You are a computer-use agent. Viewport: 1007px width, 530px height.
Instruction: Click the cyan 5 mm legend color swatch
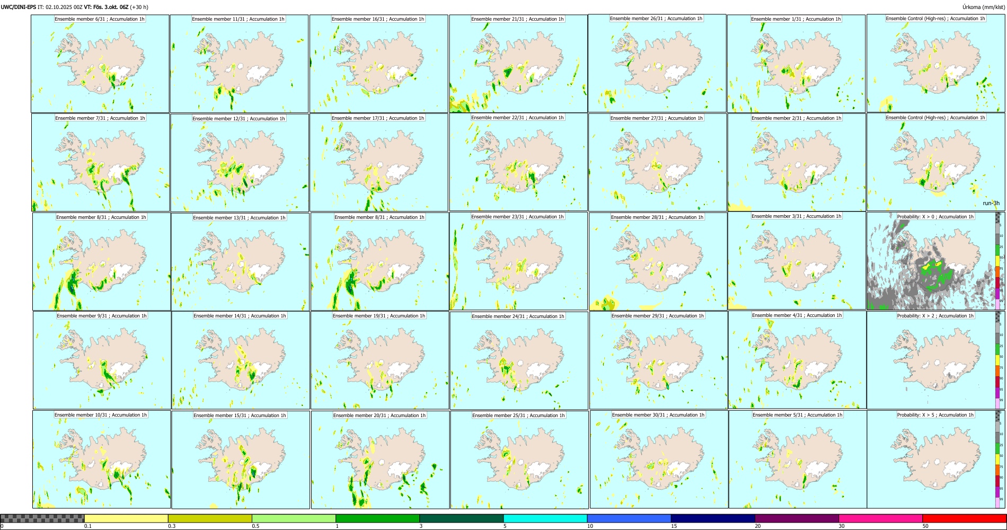545,518
